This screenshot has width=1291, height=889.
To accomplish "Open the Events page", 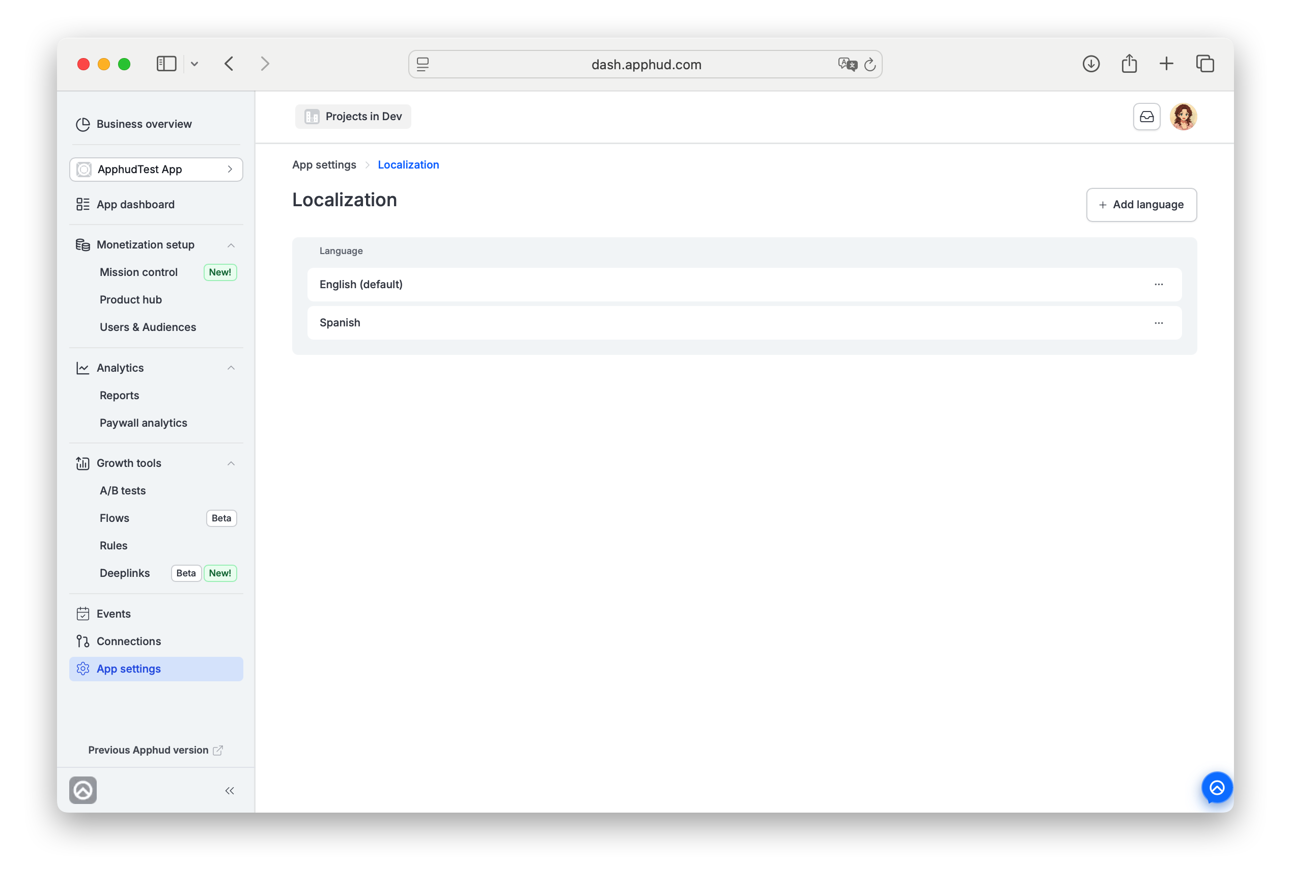I will [114, 614].
